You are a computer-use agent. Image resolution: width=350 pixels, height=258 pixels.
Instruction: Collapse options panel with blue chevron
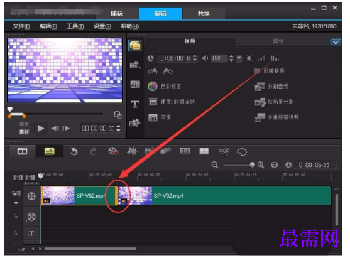tap(336, 42)
